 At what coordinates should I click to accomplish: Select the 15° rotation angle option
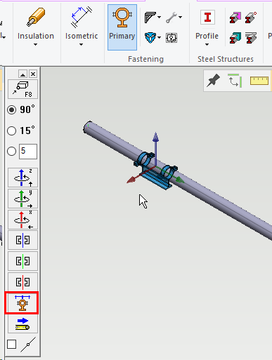coord(12,131)
